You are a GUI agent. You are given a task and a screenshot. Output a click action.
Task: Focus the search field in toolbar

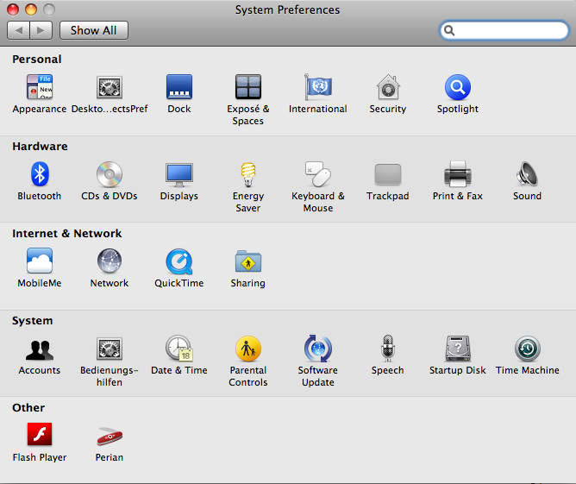pyautogui.click(x=504, y=30)
